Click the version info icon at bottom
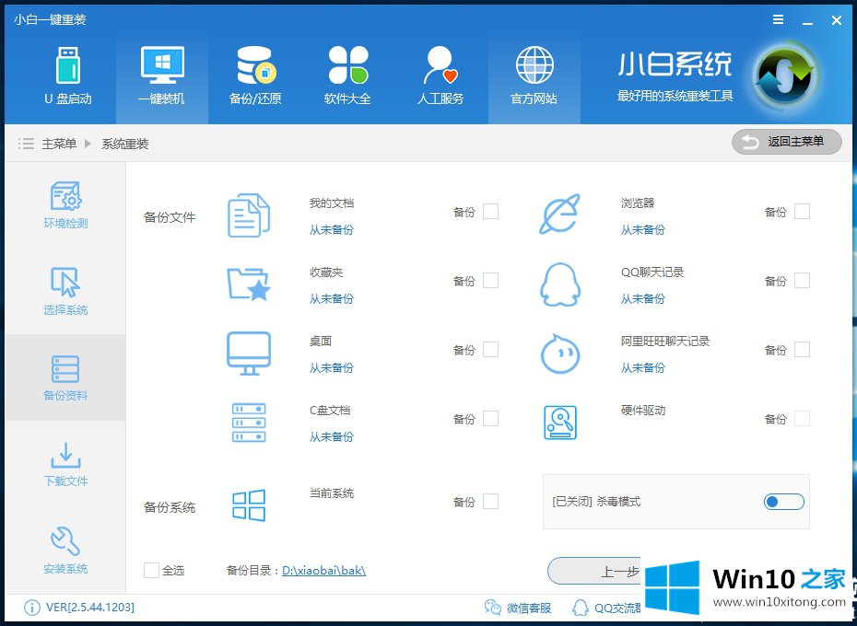Image resolution: width=857 pixels, height=626 pixels. click(x=31, y=608)
